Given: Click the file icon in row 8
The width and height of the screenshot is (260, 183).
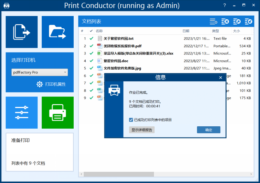Looking at the screenshot, I should [100, 91].
